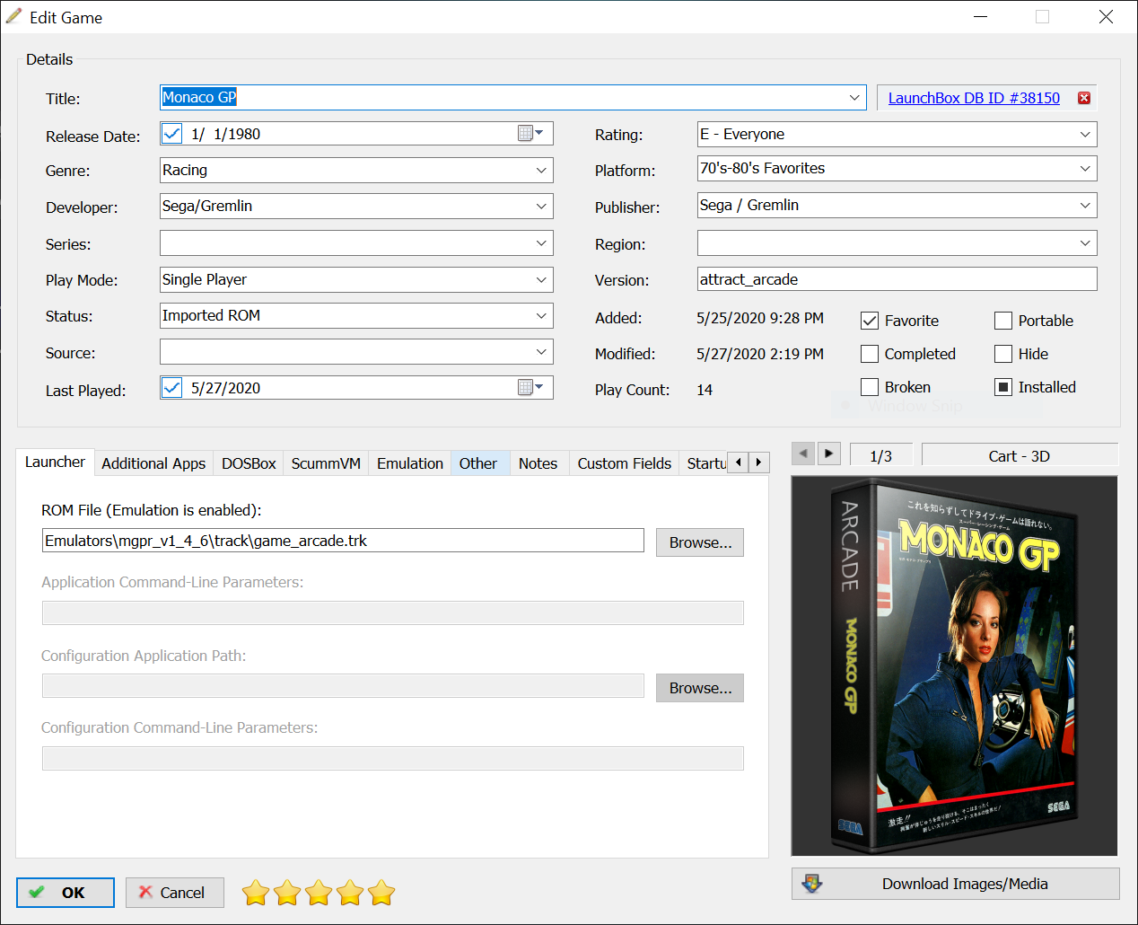Image resolution: width=1138 pixels, height=925 pixels.
Task: Confirm changes with the OK button
Action: point(66,893)
